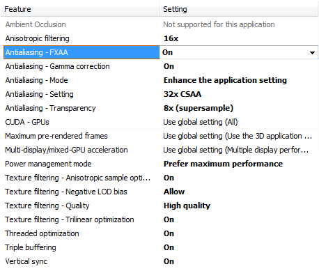Select the Antialiasing - FXAA row

tap(161, 52)
